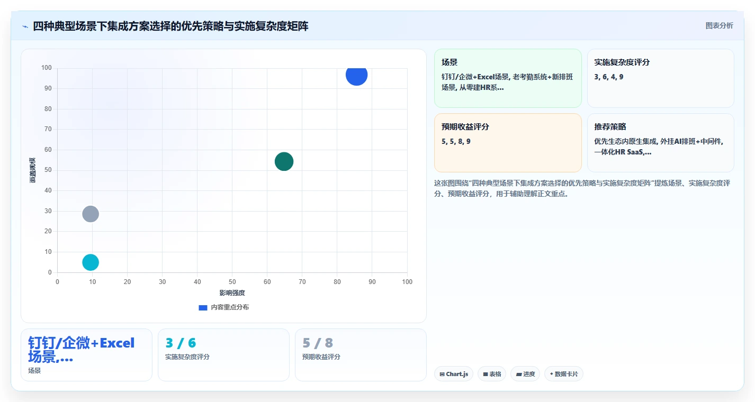Image resolution: width=755 pixels, height=402 pixels.
Task: Click the 覆盖范围 y-axis label
Action: coord(33,170)
